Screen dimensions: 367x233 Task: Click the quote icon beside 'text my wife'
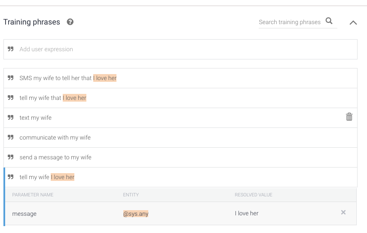click(x=11, y=118)
